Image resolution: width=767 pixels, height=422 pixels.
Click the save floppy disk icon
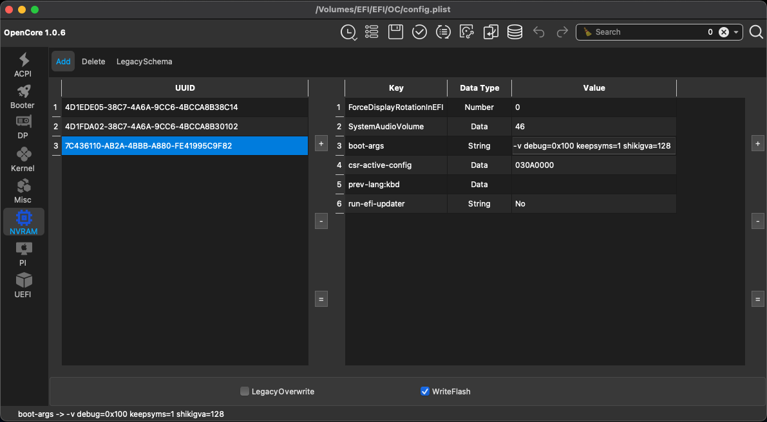pyautogui.click(x=395, y=32)
